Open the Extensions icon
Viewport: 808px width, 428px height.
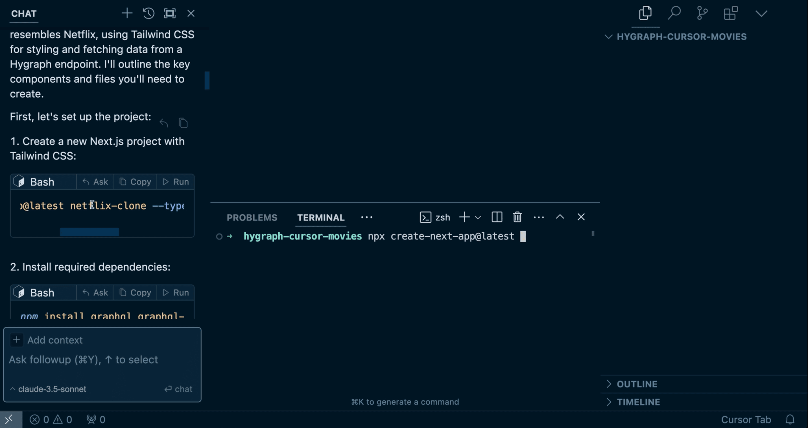[731, 13]
